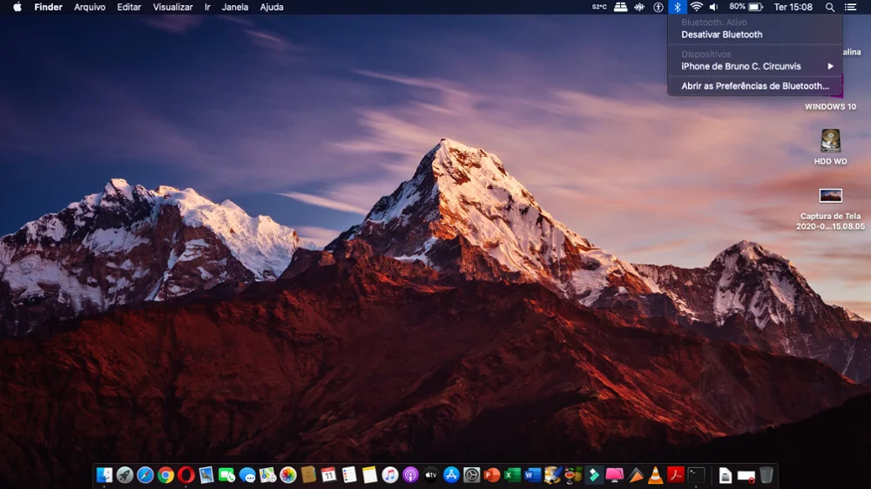The width and height of the screenshot is (871, 489).
Task: Open the Boot Camp style menu bar icon
Action: point(620,7)
